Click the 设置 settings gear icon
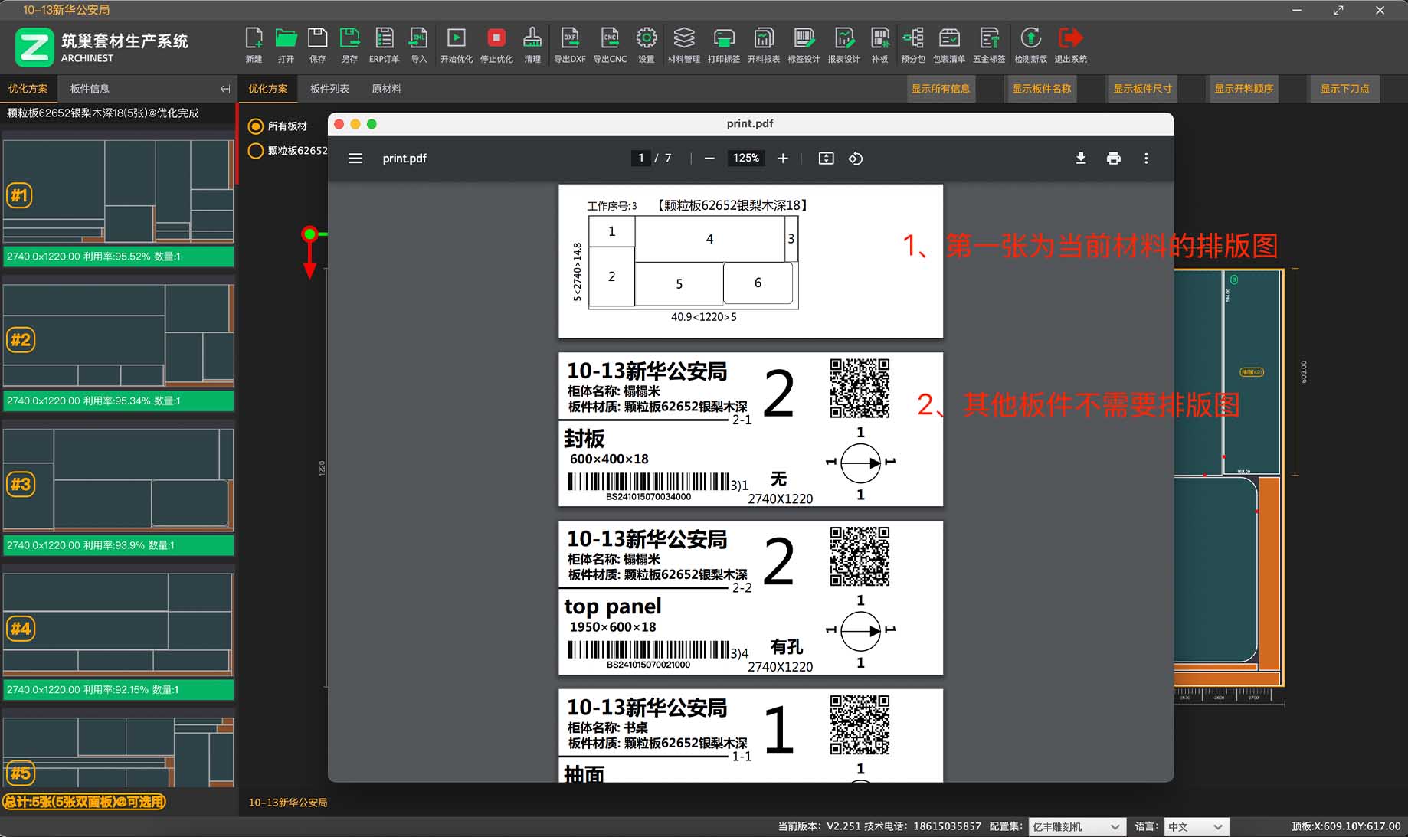Viewport: 1408px width, 837px height. [x=646, y=44]
